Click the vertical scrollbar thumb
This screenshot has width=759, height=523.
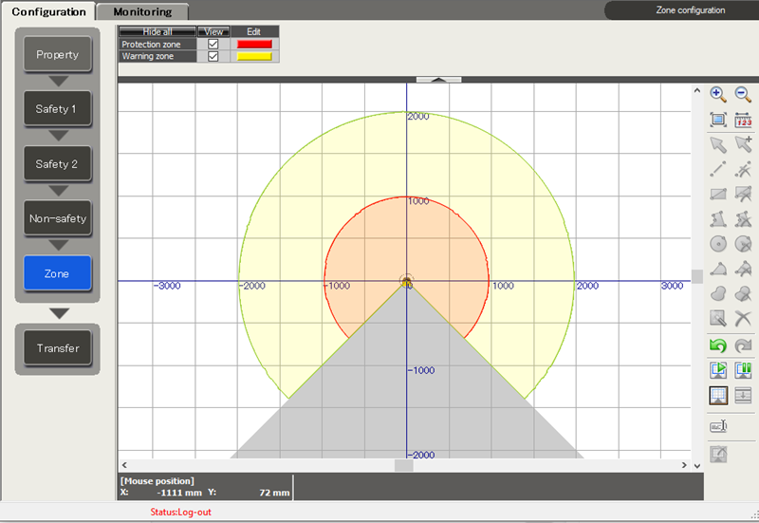pos(697,276)
